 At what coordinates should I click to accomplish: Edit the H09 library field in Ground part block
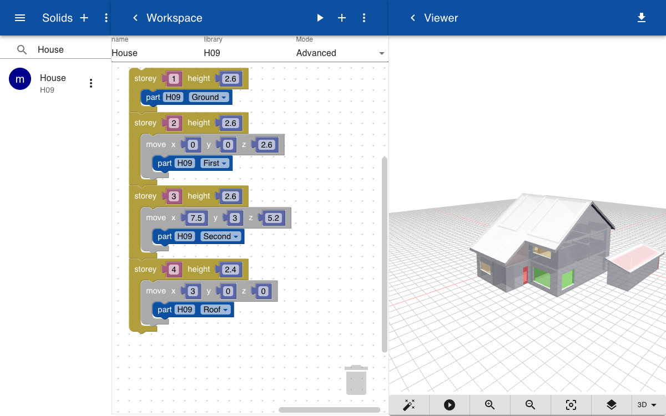click(173, 97)
